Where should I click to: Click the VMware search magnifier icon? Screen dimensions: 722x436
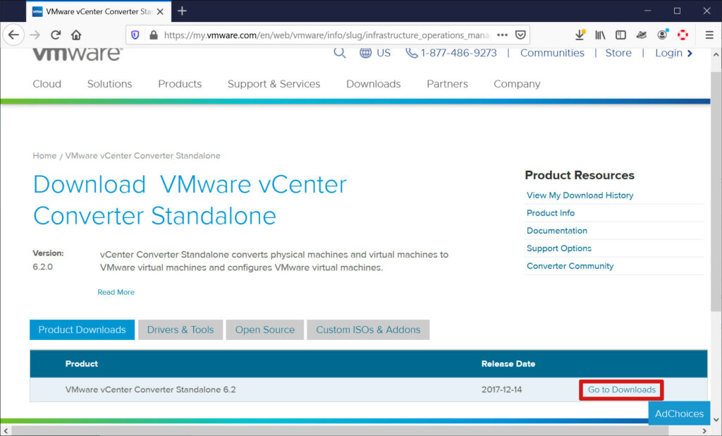(x=340, y=52)
